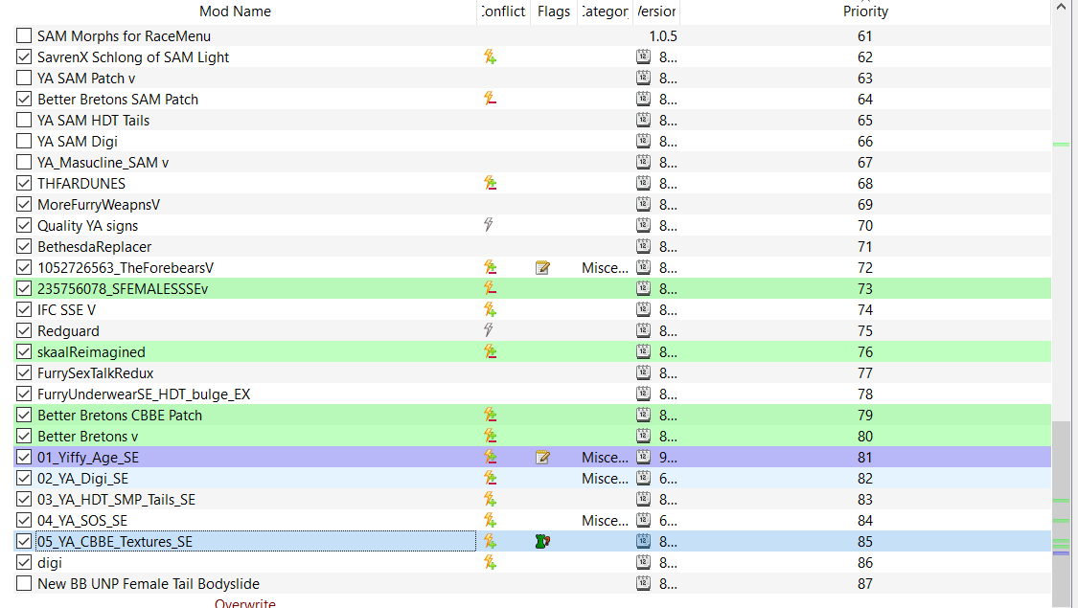
Task: Click conflict icon for Better Bretons SAM Patch
Action: click(490, 99)
